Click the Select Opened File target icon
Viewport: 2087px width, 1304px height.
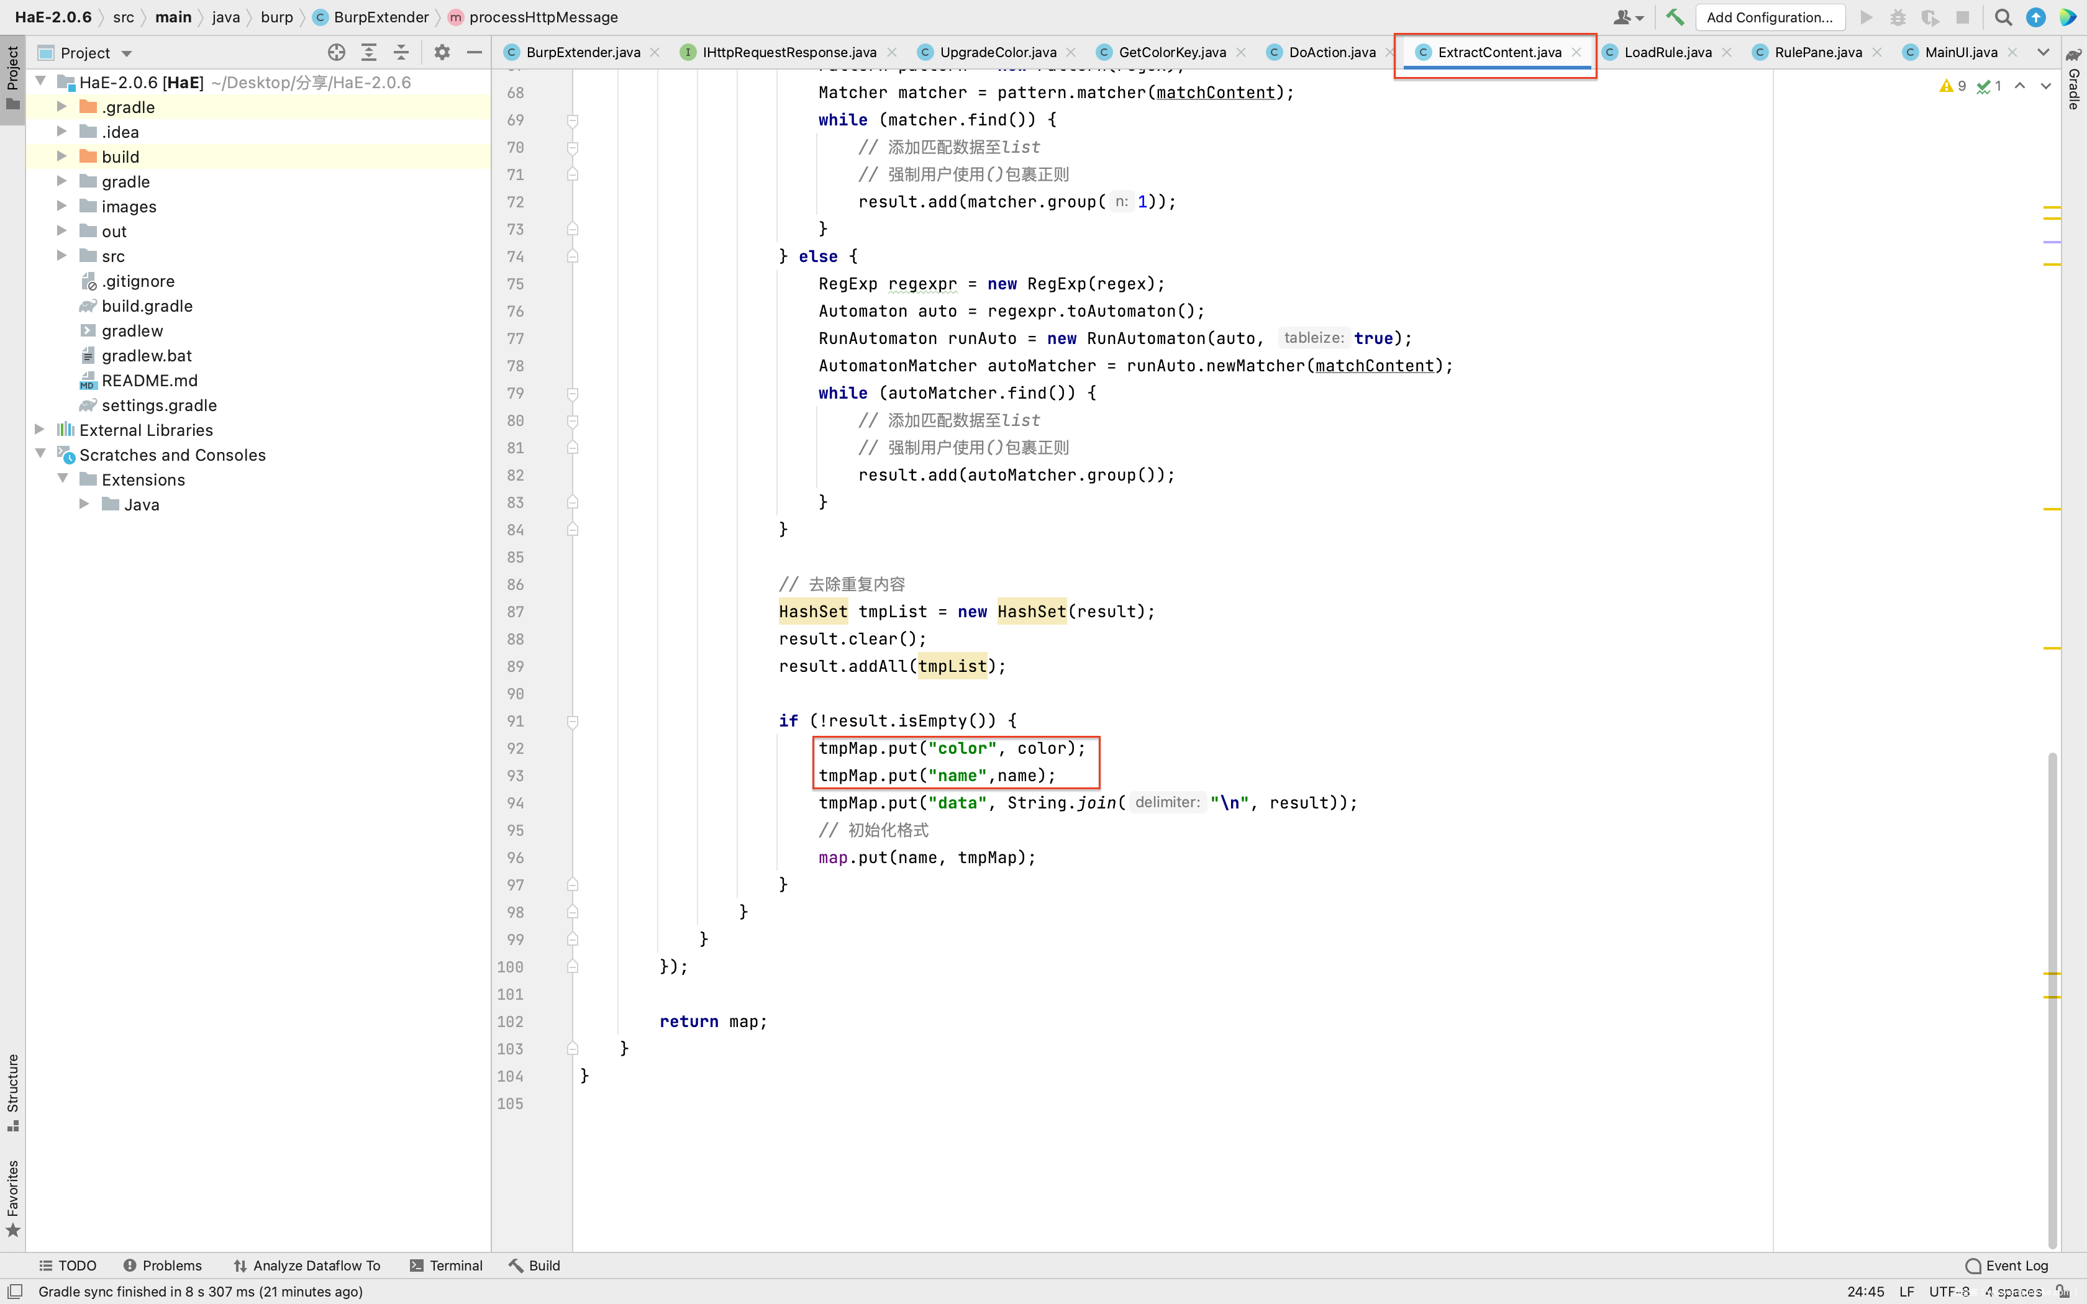coord(336,53)
